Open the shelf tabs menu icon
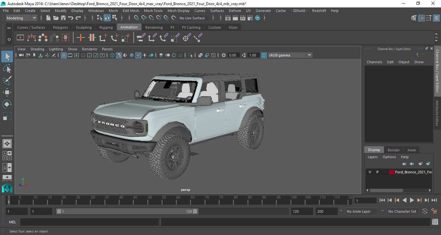The height and width of the screenshot is (235, 441). [x=9, y=27]
